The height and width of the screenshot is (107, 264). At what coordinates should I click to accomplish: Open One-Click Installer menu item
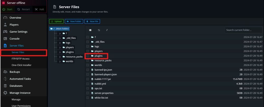pos(22,65)
